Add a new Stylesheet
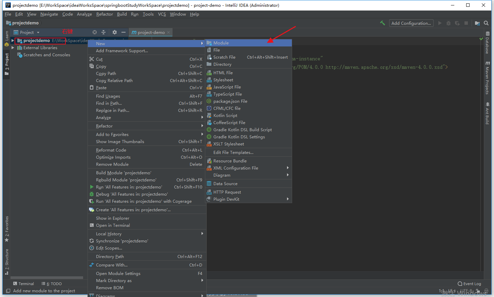Image resolution: width=494 pixels, height=297 pixels. [249, 80]
